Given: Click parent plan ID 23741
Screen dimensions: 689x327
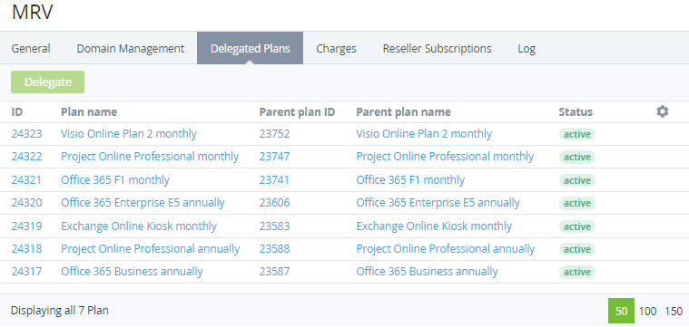Looking at the screenshot, I should click(274, 179).
